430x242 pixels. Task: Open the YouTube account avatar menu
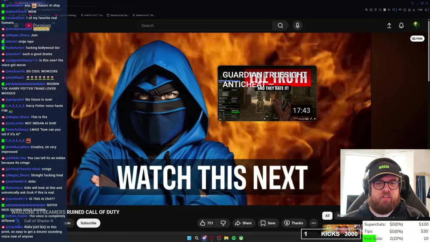point(416,25)
